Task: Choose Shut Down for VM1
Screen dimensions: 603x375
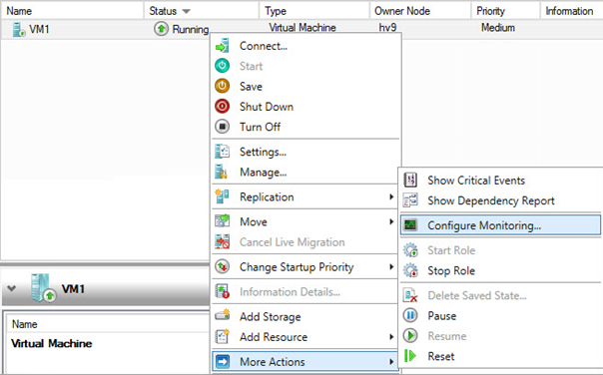Action: (x=267, y=107)
